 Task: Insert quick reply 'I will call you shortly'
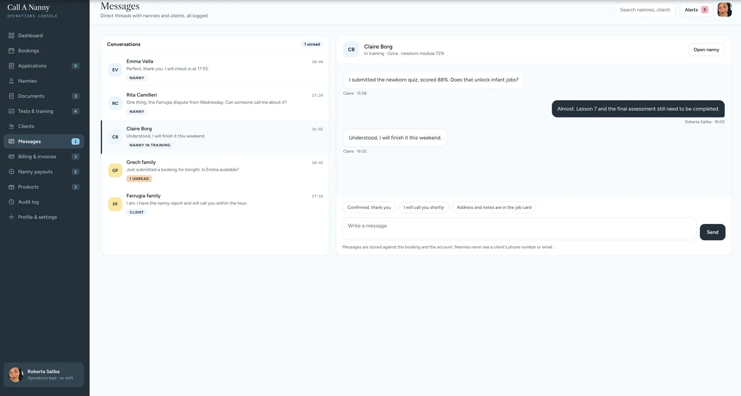click(x=424, y=207)
